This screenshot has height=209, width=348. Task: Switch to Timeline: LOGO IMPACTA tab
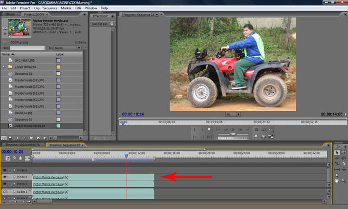23,145
